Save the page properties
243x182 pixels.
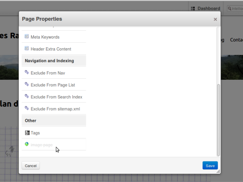point(210,166)
